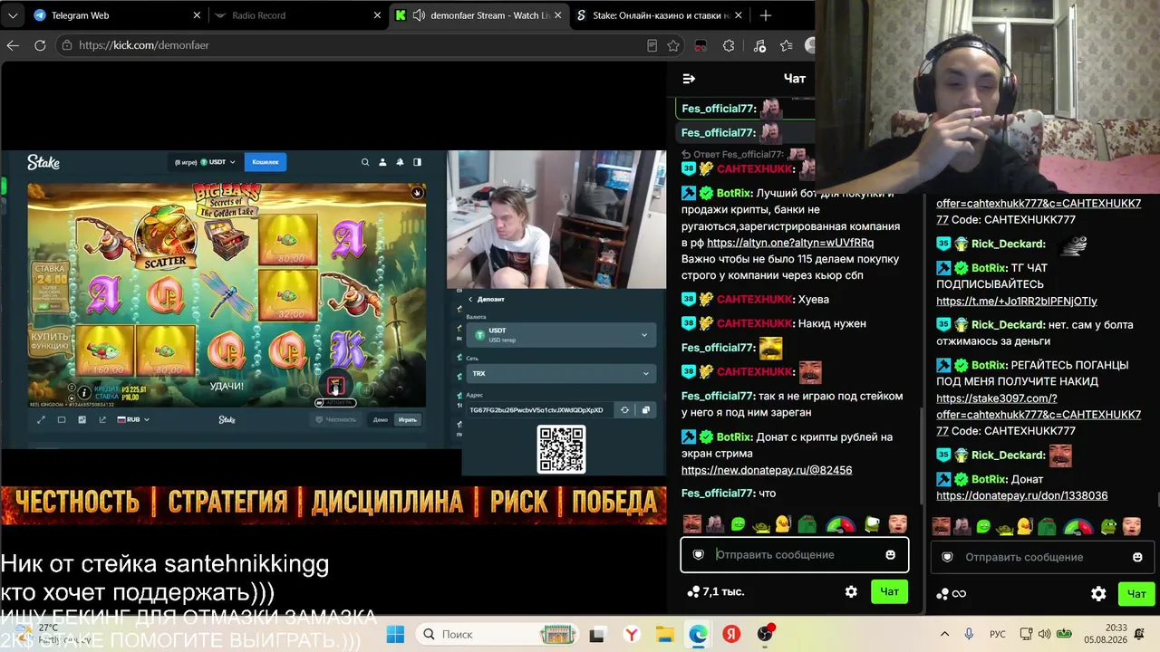Click the spin button in the slot game
Viewport: 1160px width, 652px height.
pyautogui.click(x=335, y=387)
